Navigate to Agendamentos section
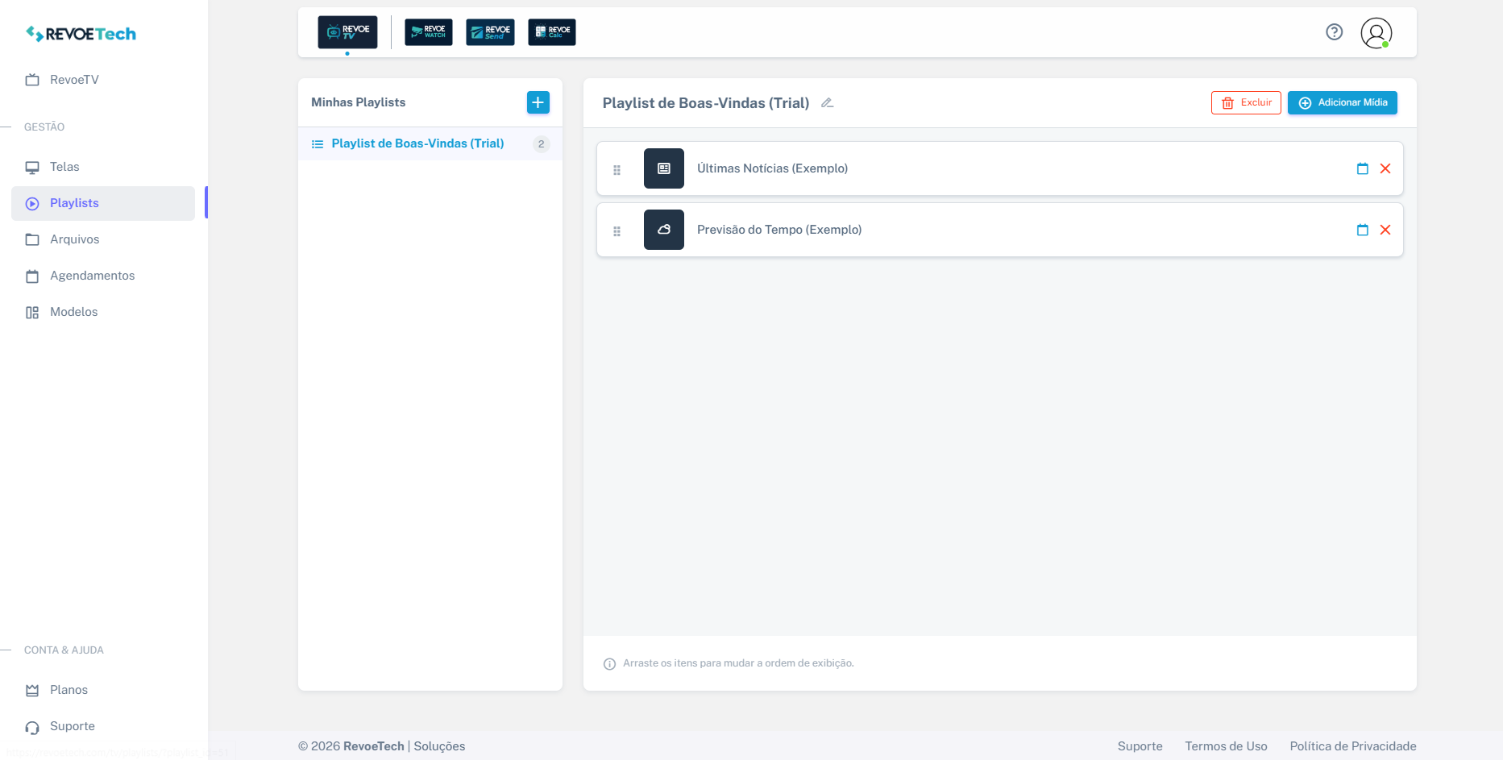Screen dimensions: 1503x760 pyautogui.click(x=92, y=276)
